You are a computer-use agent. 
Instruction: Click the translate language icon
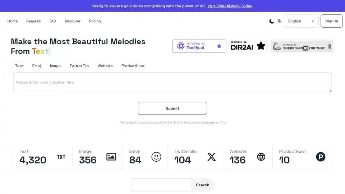click(x=280, y=21)
